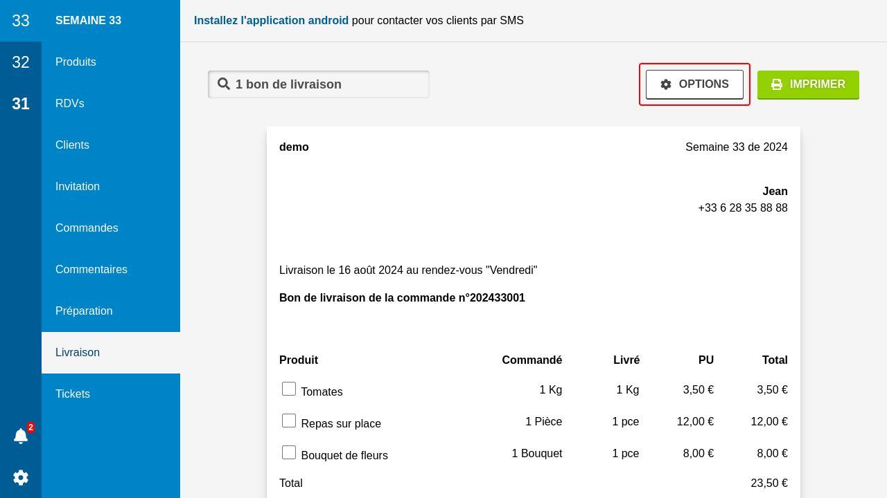
Task: Click the gear icon on Options
Action: click(666, 84)
